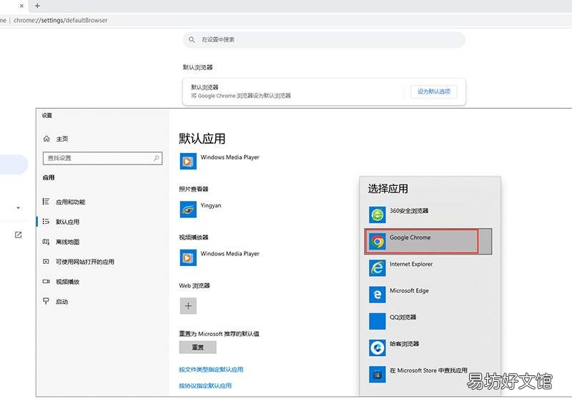Open 视频播放 in settings sidebar
This screenshot has height=404, width=572.
(x=61, y=282)
